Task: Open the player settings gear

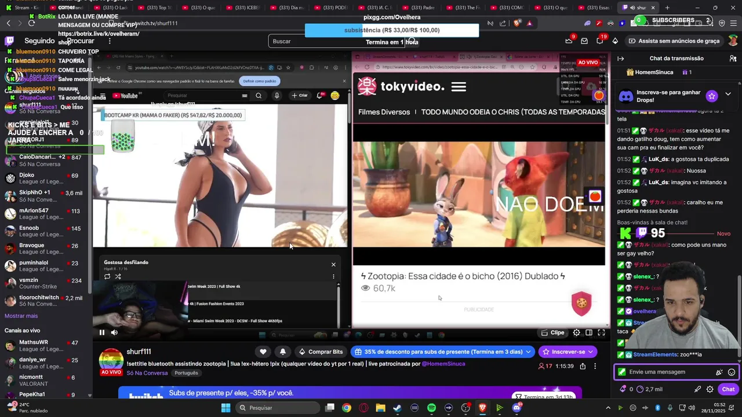Action: click(x=576, y=332)
